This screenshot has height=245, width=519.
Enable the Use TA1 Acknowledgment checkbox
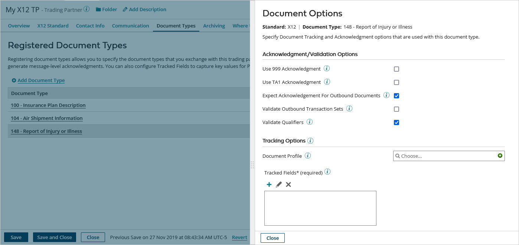click(x=396, y=82)
